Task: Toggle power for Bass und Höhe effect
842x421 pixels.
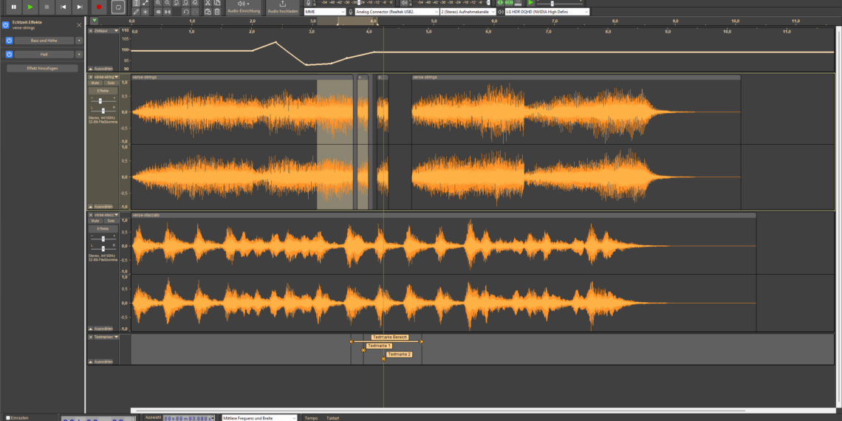Action: (9, 41)
